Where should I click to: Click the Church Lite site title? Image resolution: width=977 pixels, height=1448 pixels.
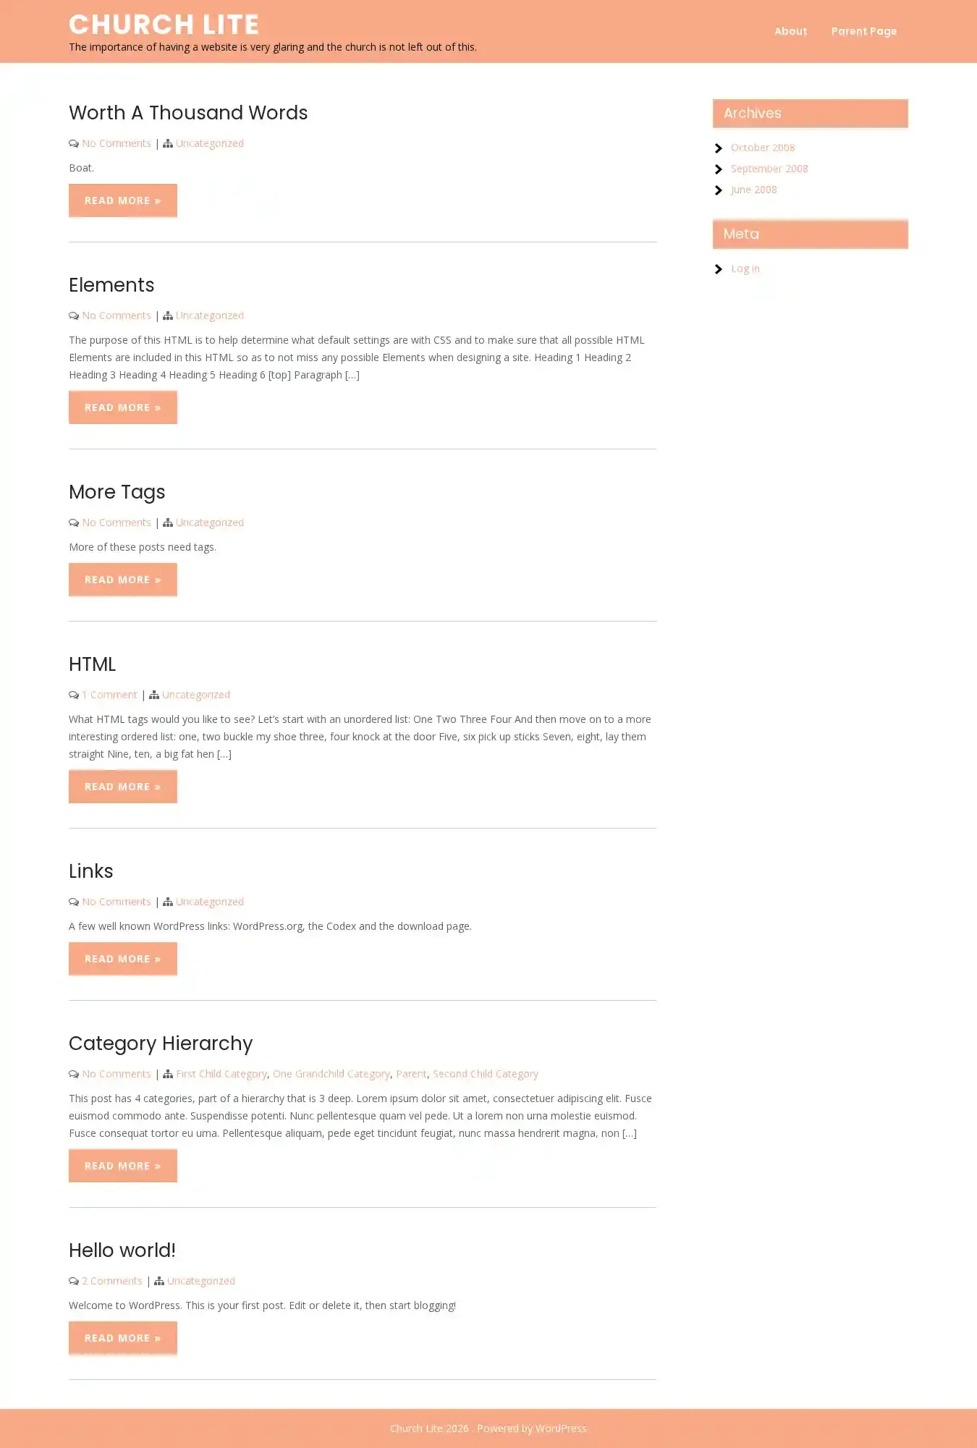coord(164,25)
